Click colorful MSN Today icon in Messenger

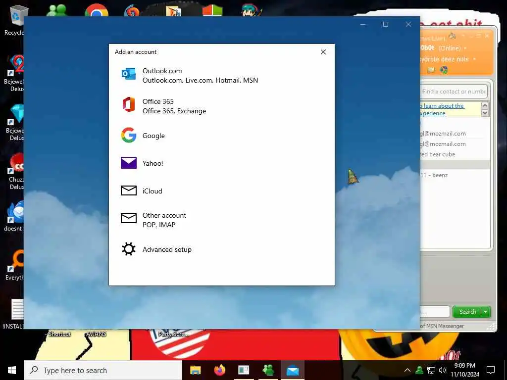444,70
